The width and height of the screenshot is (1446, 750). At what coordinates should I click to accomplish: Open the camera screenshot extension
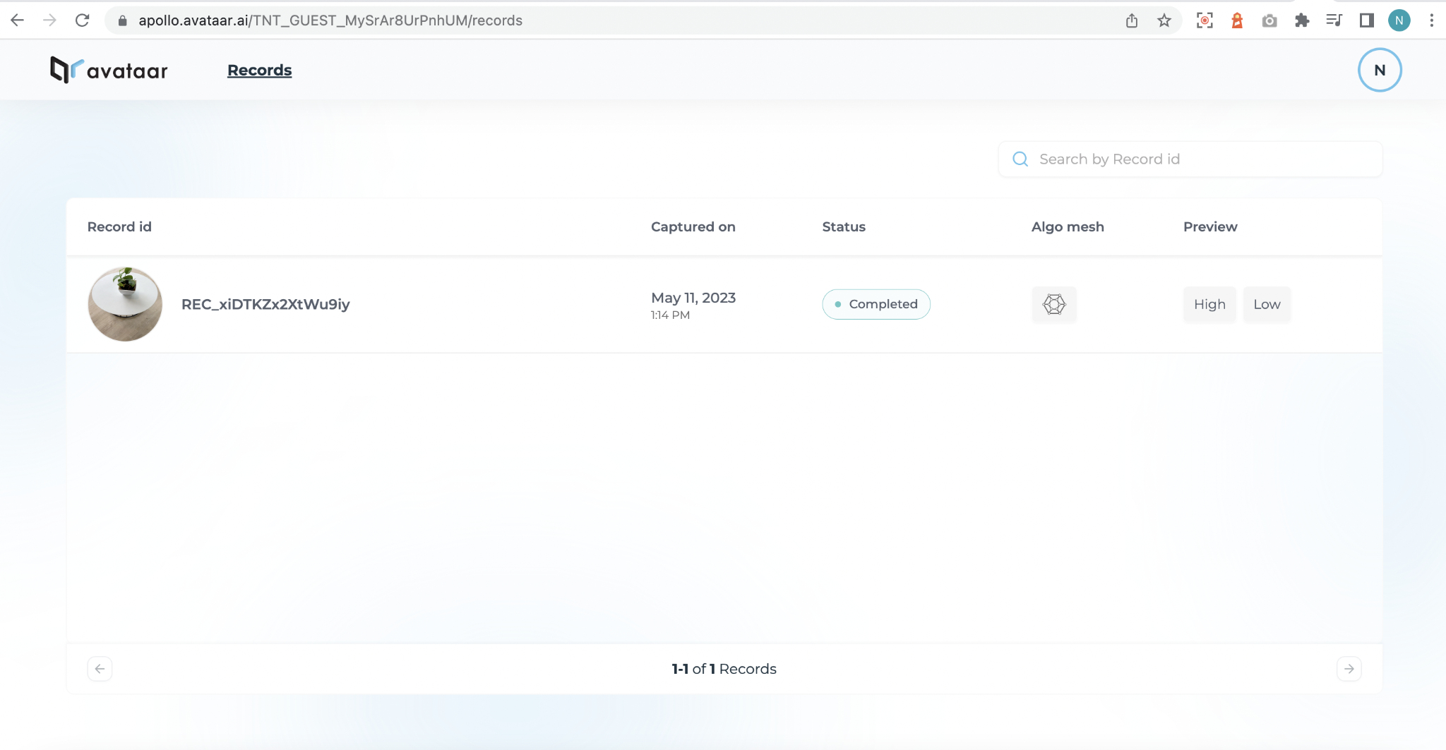click(x=1269, y=20)
